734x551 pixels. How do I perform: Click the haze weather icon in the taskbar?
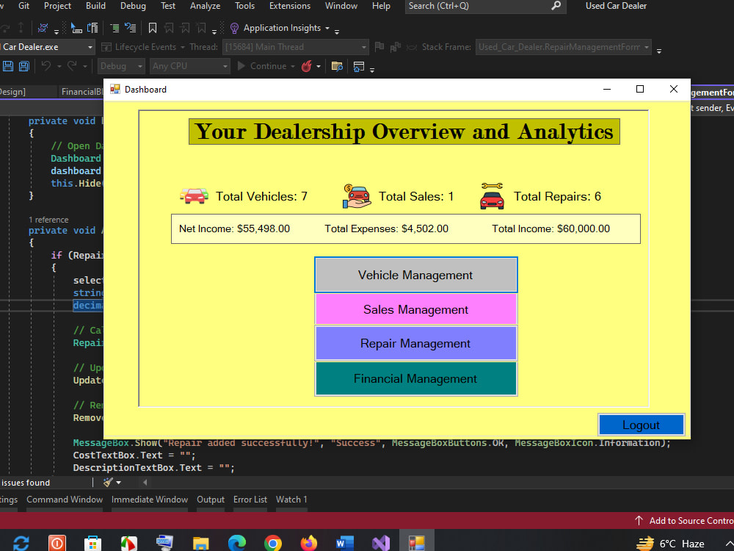coord(644,542)
